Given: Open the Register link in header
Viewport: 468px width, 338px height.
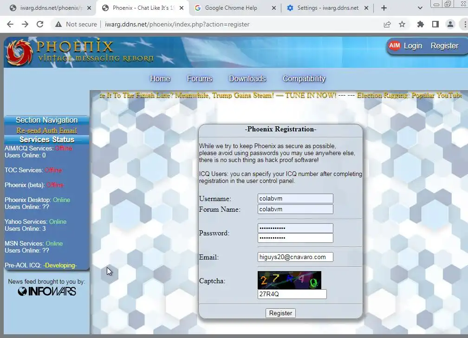Looking at the screenshot, I should [444, 45].
